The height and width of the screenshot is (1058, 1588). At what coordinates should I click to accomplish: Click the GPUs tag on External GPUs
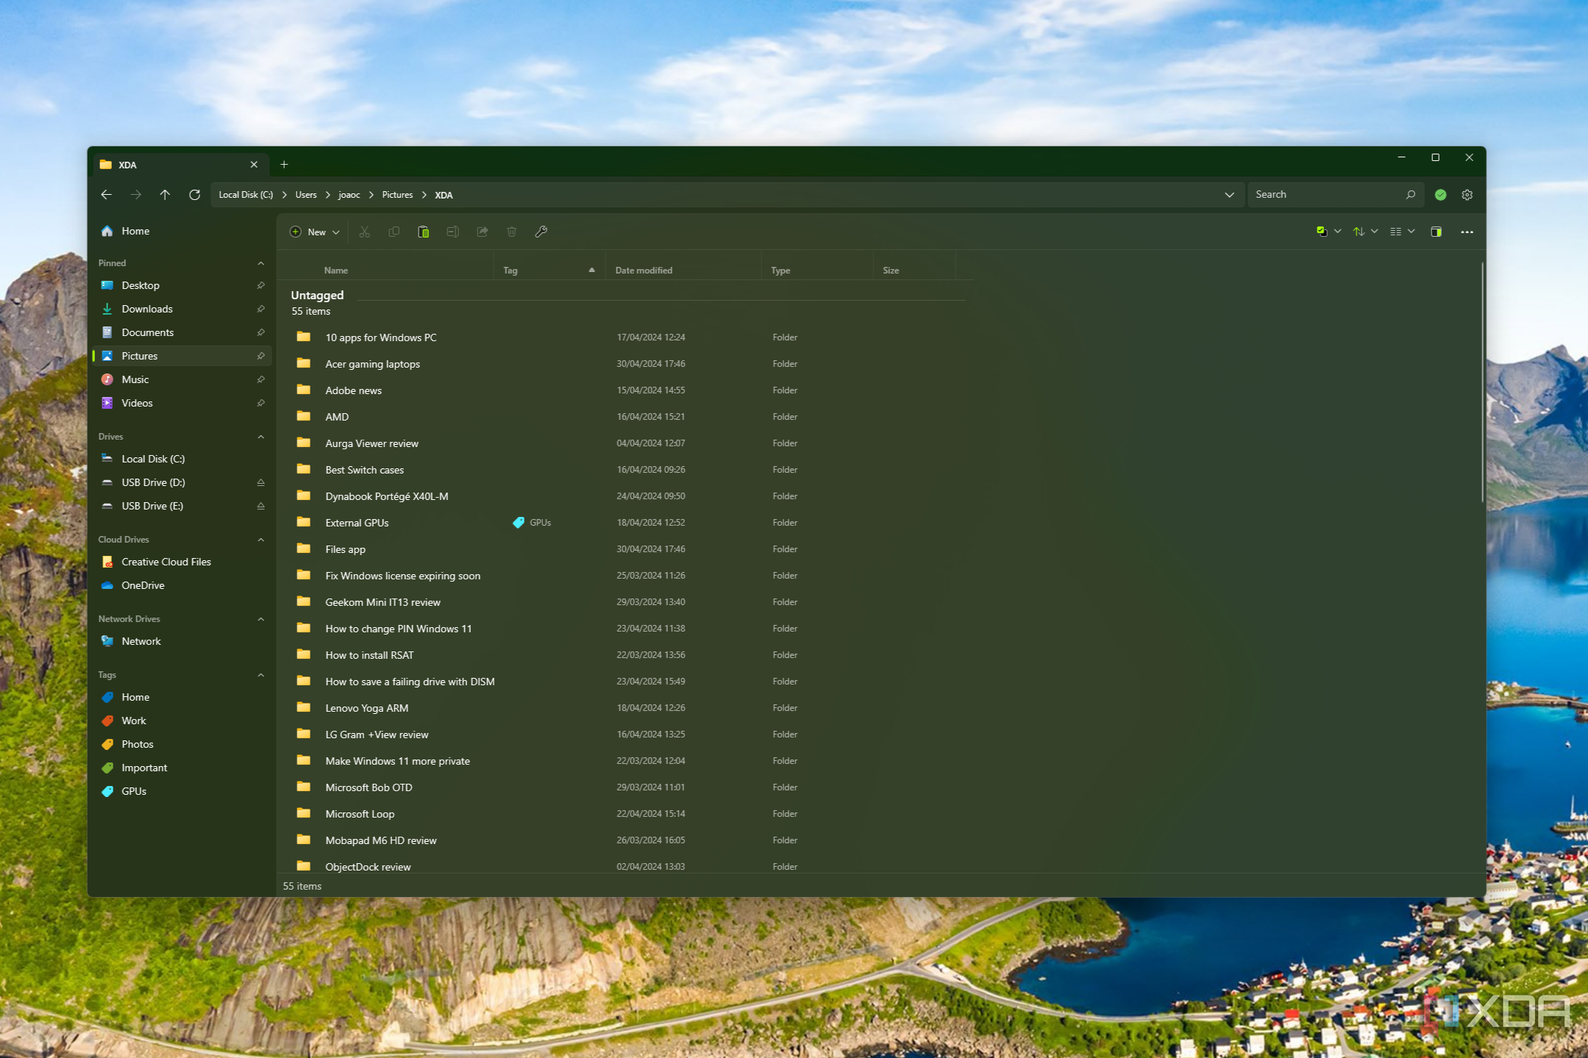(532, 523)
